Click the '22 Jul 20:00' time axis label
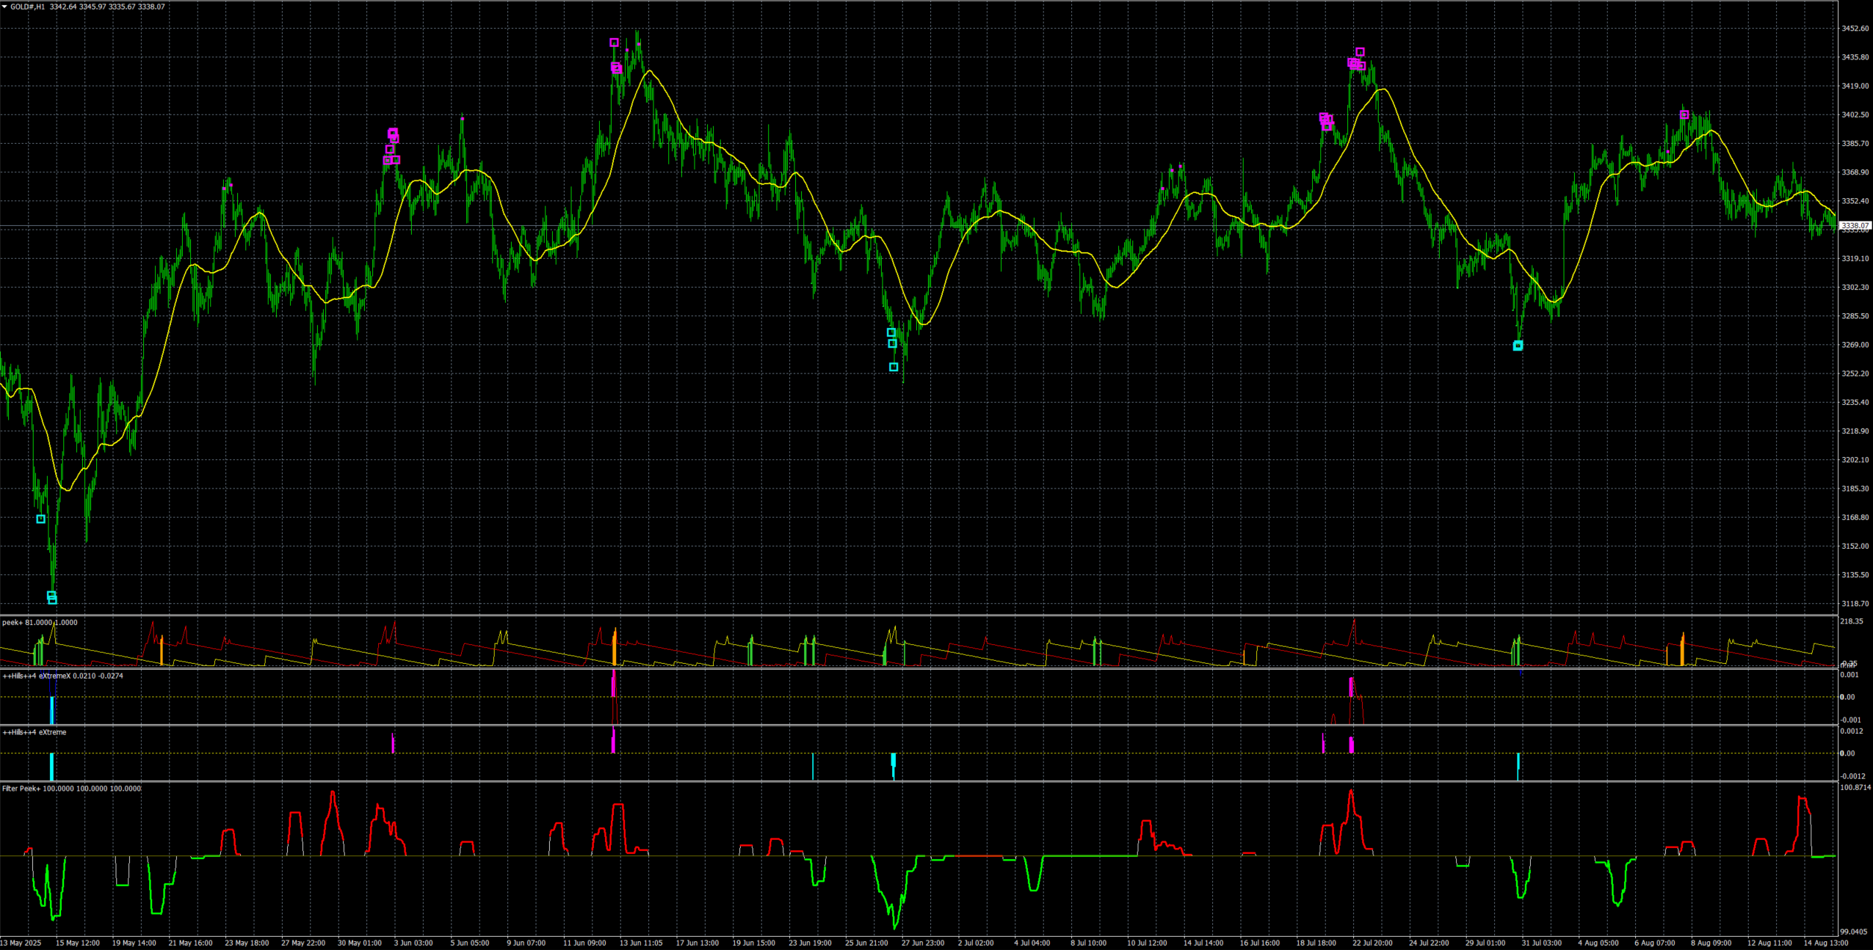Screen dimensions: 1873x950 click(x=1372, y=943)
